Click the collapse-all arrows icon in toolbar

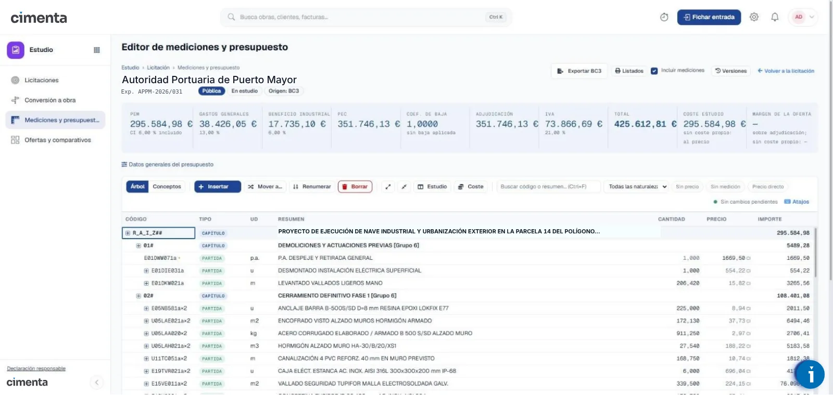[404, 187]
